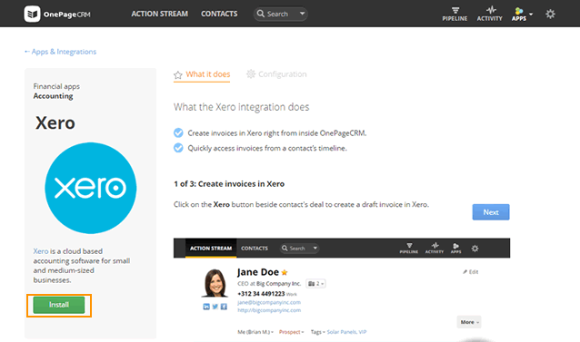
Task: Click the large Xero logo
Action: 91,188
